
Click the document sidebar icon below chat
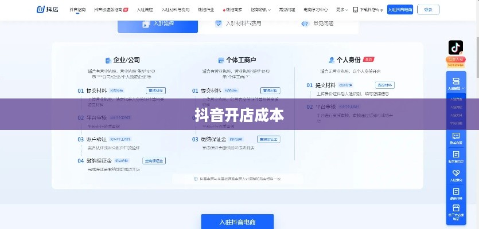(x=456, y=155)
